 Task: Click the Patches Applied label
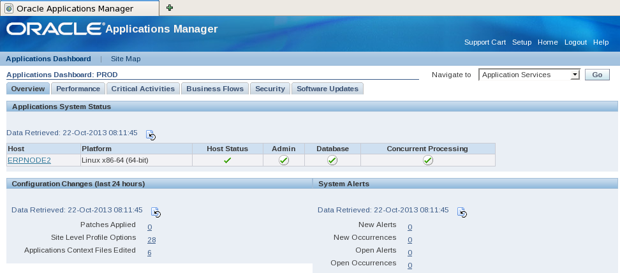coord(108,225)
